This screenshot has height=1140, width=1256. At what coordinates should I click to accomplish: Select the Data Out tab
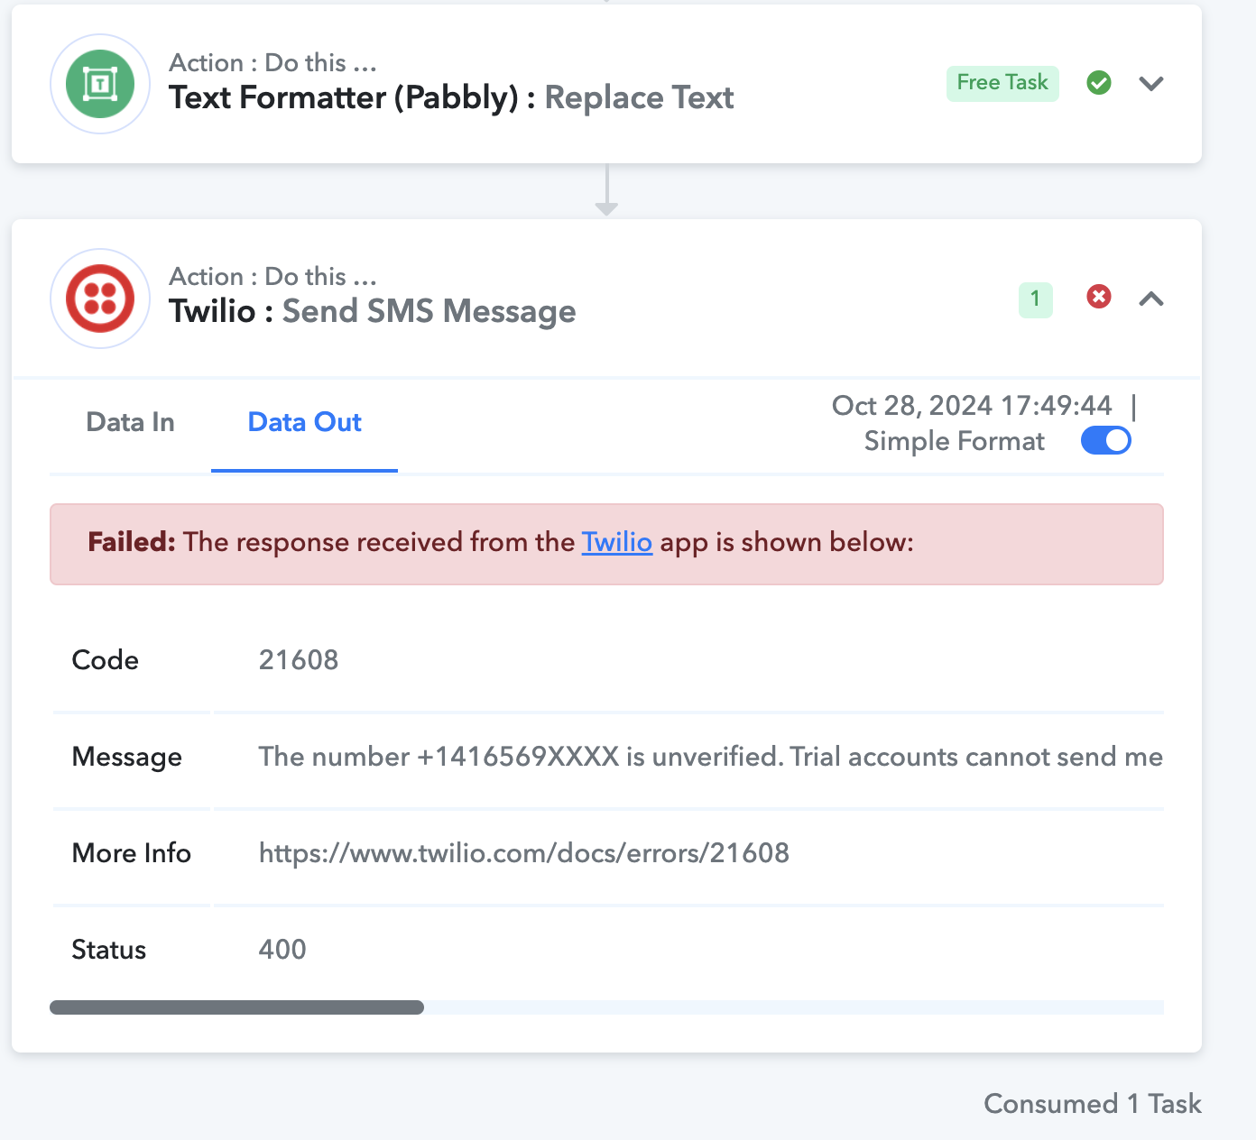point(305,422)
